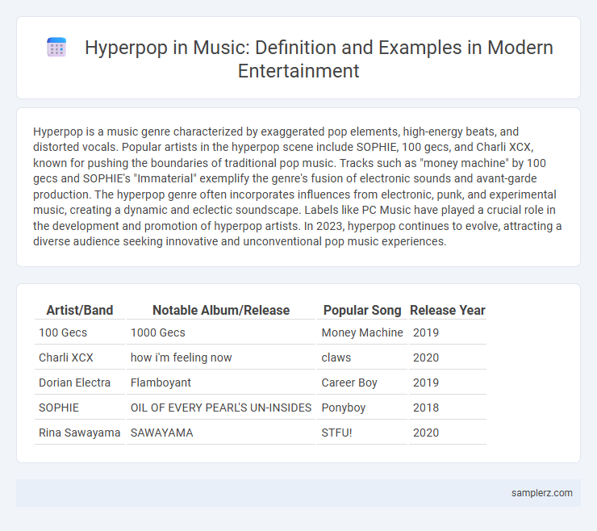Select the Rina Sawayama artist cell

[x=80, y=433]
